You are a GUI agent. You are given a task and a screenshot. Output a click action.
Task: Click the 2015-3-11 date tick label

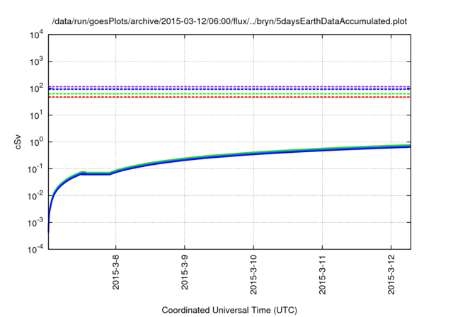coord(322,275)
